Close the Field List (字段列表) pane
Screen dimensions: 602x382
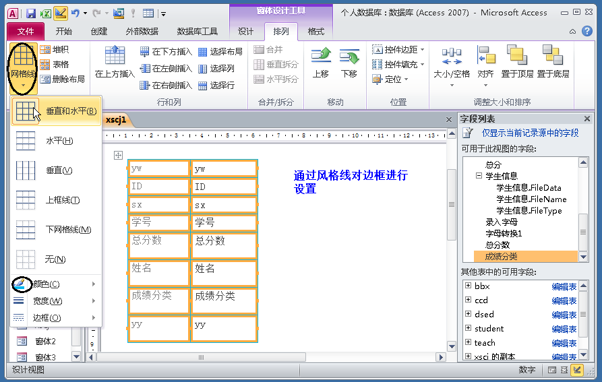pyautogui.click(x=587, y=119)
